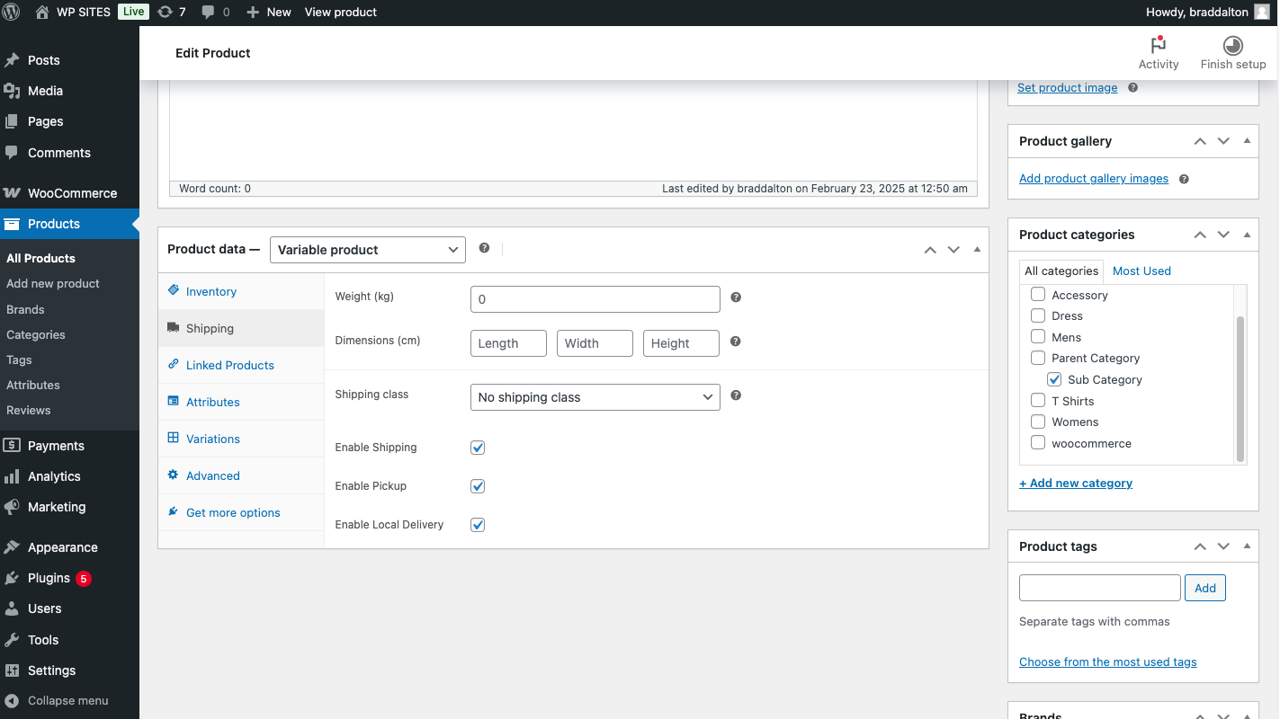
Task: Open the Variable product type dropdown
Action: coord(367,250)
